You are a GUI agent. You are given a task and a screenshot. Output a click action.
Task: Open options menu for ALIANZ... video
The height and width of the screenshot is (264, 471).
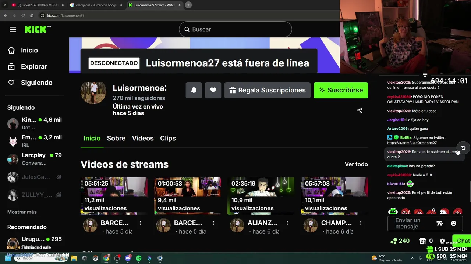coord(287,223)
